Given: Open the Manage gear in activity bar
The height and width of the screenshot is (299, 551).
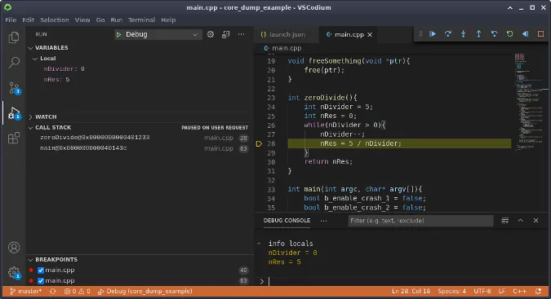Looking at the screenshot, I should point(14,272).
